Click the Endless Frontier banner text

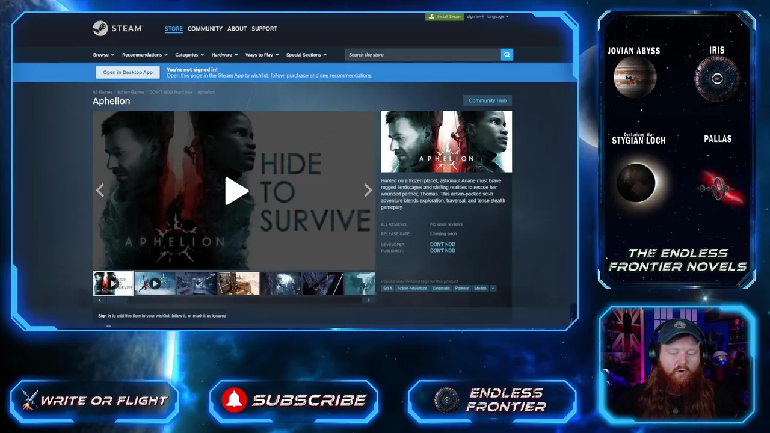506,400
